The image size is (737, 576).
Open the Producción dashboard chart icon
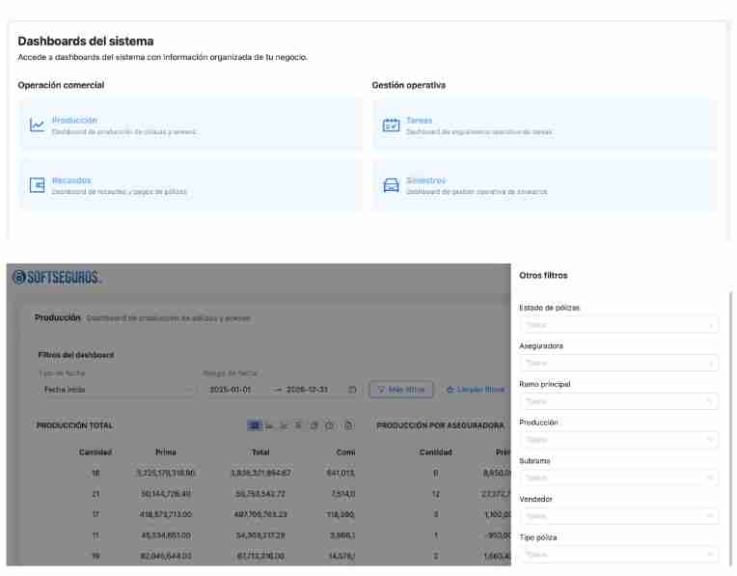(37, 125)
